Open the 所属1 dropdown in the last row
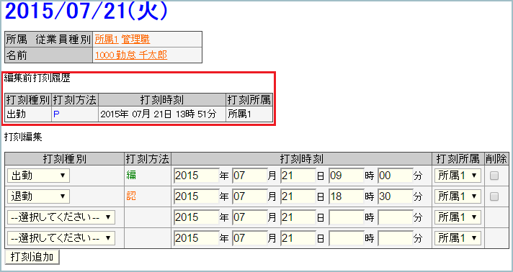The image size is (513, 272). pyautogui.click(x=458, y=238)
